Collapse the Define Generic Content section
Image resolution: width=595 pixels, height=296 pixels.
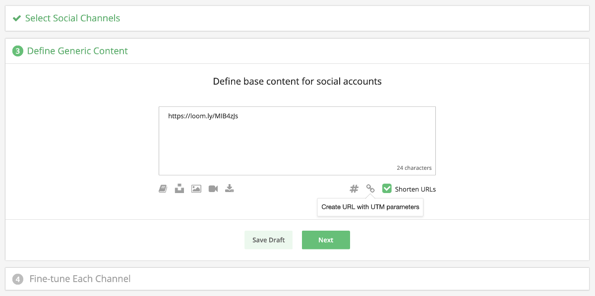click(77, 50)
